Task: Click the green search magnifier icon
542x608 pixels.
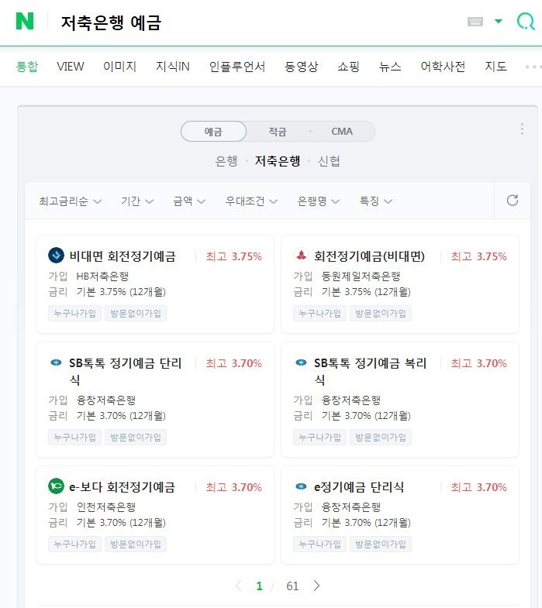Action: point(526,22)
